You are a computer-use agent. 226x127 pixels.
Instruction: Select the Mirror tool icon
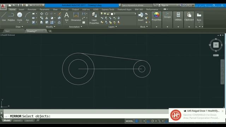coord(47,18)
